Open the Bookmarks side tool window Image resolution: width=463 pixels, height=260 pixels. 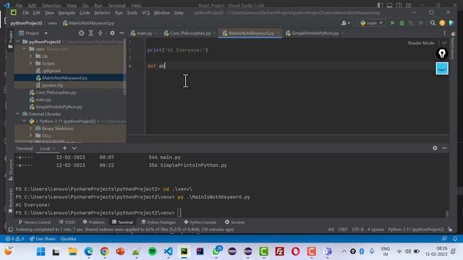click(11, 201)
